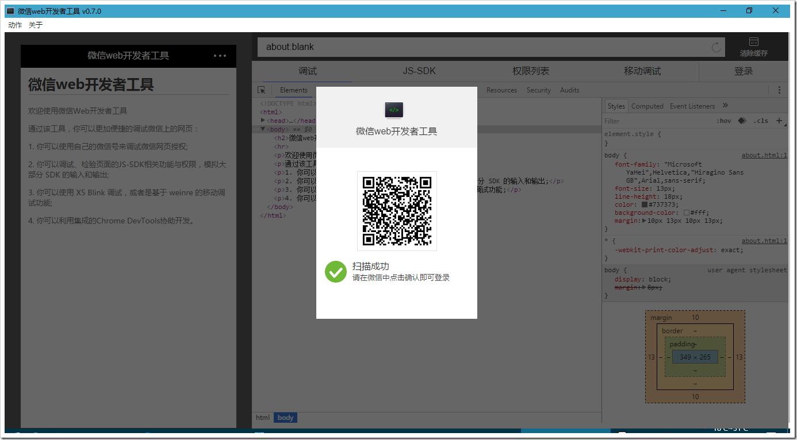Image resolution: width=797 pixels, height=440 pixels.
Task: Switch to the JS-SDK tab
Action: [x=419, y=71]
